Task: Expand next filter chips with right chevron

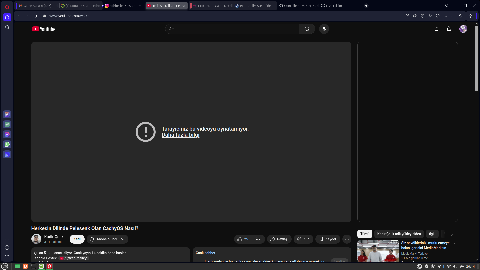Action: (452, 234)
